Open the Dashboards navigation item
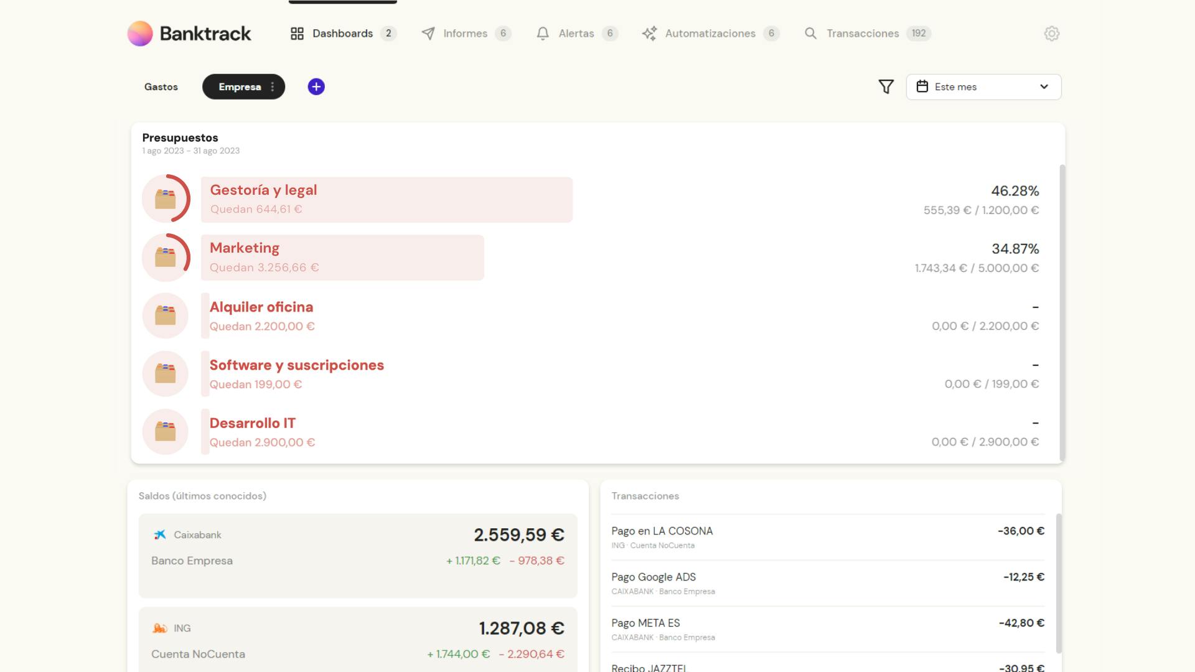The width and height of the screenshot is (1195, 672). (342, 34)
